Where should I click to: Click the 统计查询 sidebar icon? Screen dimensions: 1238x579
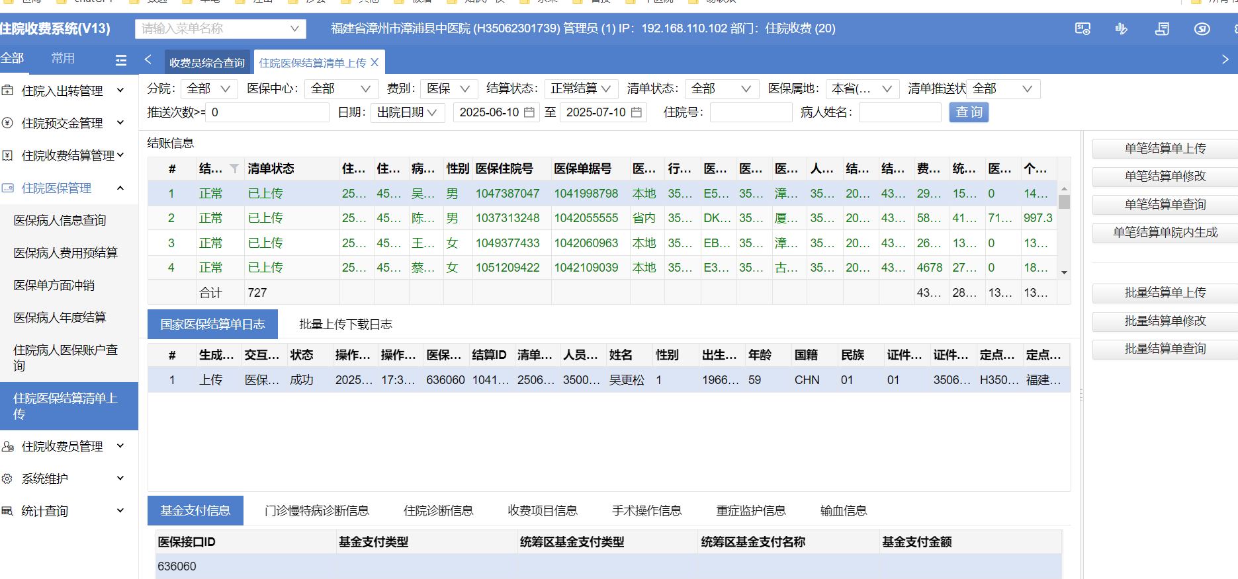(7, 511)
